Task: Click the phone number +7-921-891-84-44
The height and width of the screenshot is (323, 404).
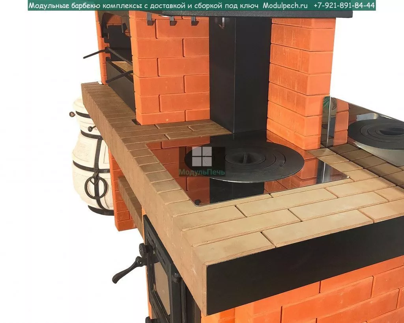Action: point(344,6)
